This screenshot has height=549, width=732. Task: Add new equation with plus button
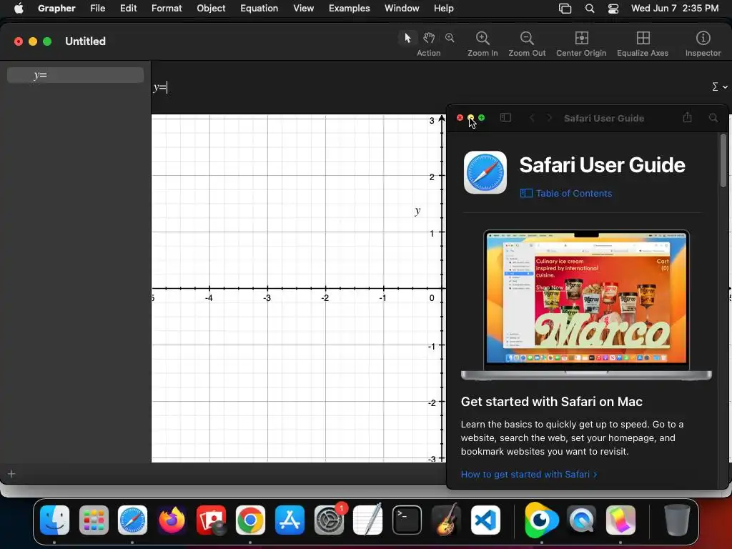(11, 474)
